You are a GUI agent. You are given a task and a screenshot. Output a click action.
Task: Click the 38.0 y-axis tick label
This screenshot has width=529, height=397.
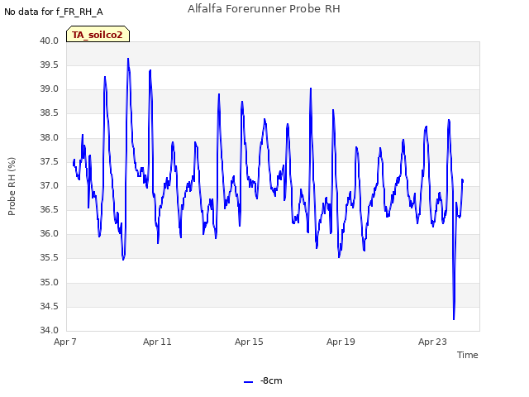[x=50, y=138]
